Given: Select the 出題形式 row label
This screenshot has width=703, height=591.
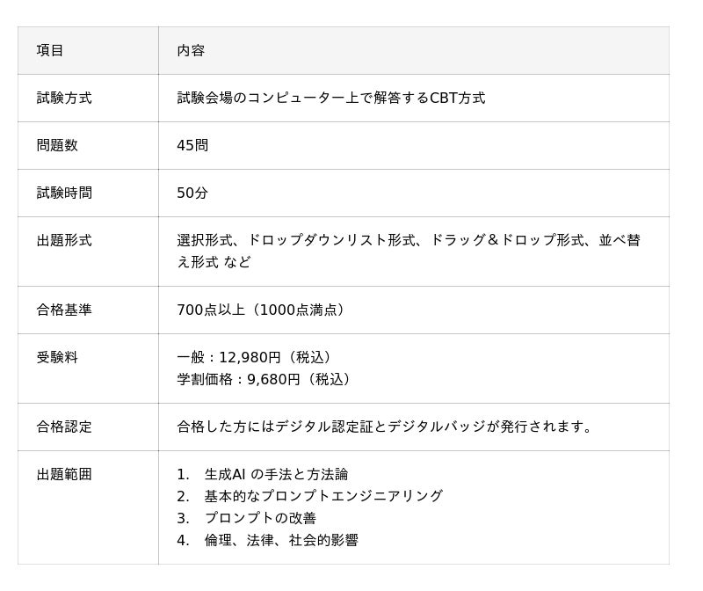Looking at the screenshot, I should (64, 240).
